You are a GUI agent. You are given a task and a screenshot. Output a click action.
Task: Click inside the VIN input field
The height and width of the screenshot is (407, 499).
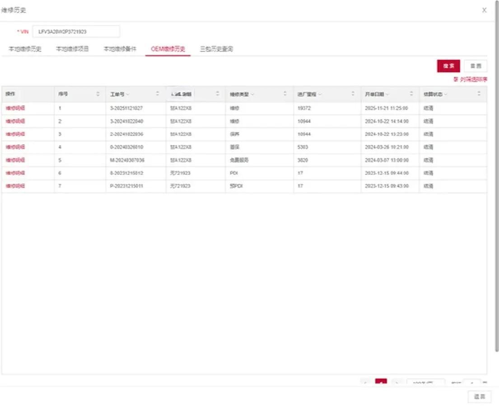(x=75, y=31)
